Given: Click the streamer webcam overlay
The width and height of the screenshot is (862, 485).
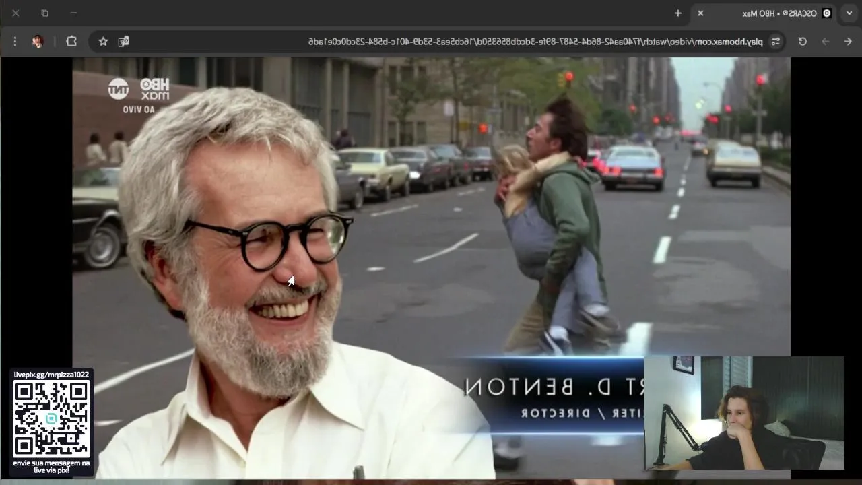Looking at the screenshot, I should click(744, 413).
